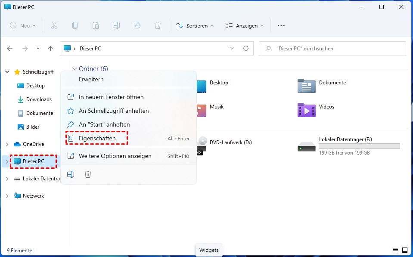Click the "Dieser PC" durchsuchen search field
413x257 pixels.
tap(336, 49)
